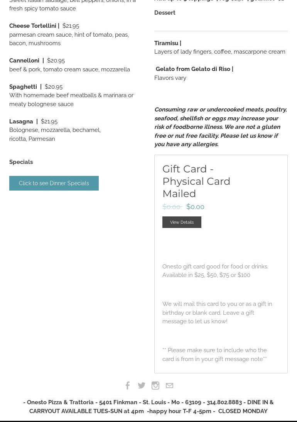Select the Cheese Tortellini menu item
297x422 pixels.
[33, 26]
